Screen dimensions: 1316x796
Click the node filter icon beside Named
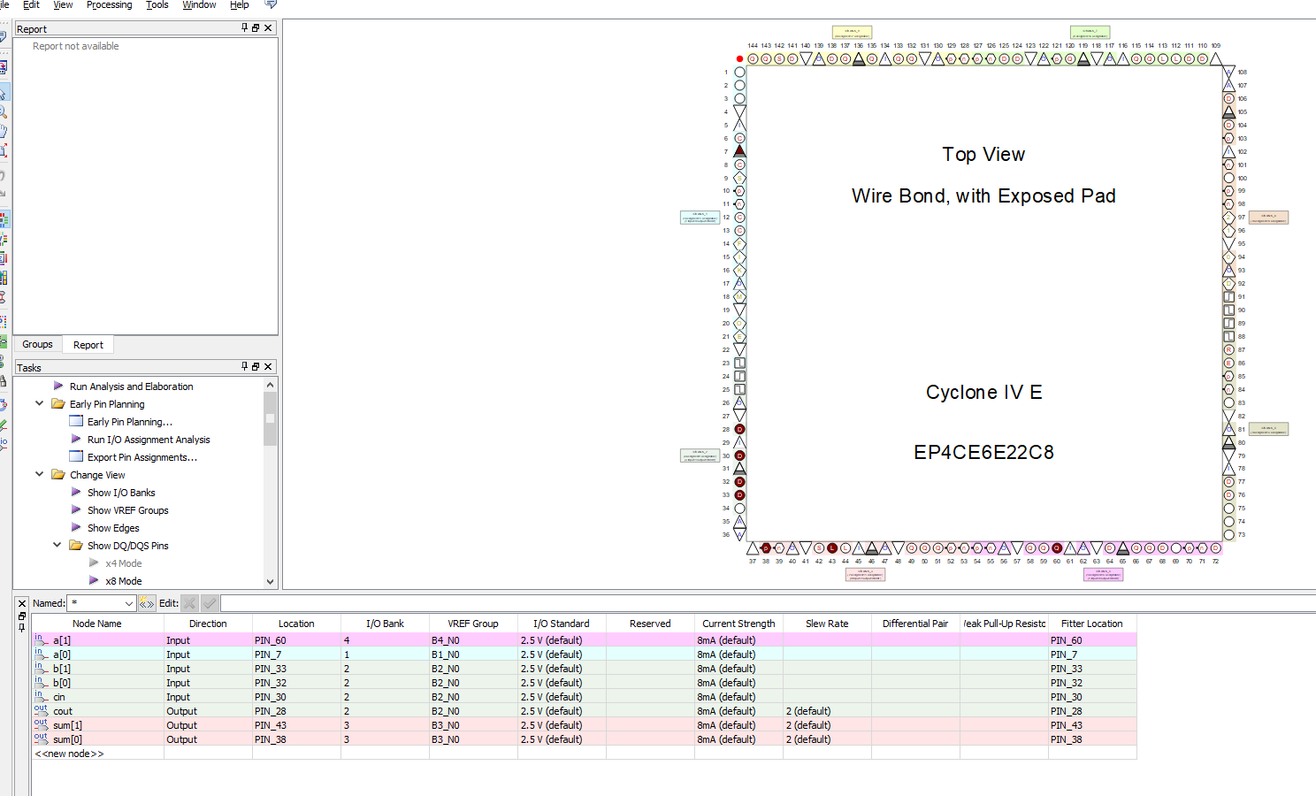pos(147,603)
